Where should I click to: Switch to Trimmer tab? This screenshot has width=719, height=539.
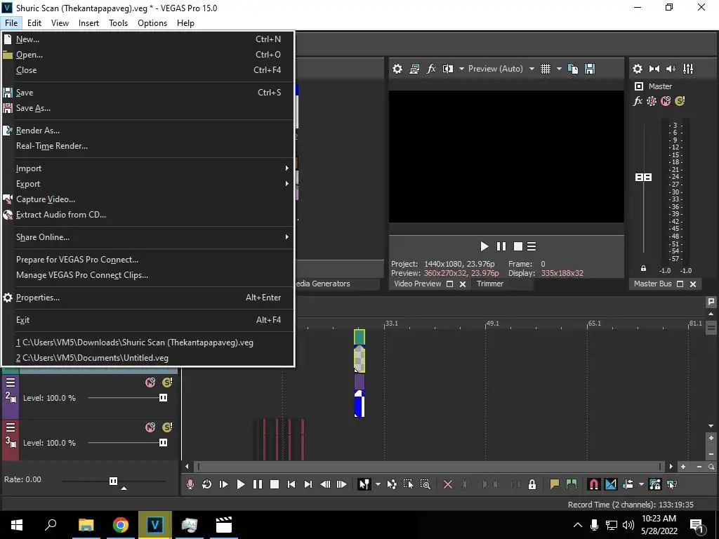pos(489,284)
